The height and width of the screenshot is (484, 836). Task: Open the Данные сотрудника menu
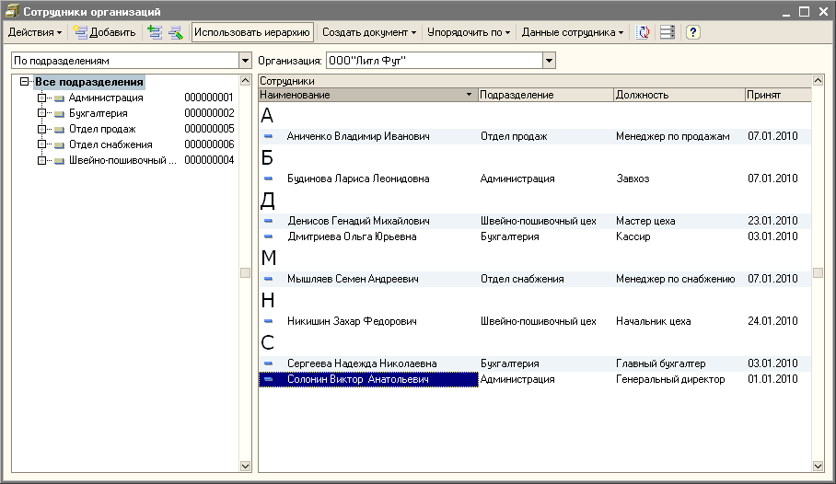click(572, 32)
